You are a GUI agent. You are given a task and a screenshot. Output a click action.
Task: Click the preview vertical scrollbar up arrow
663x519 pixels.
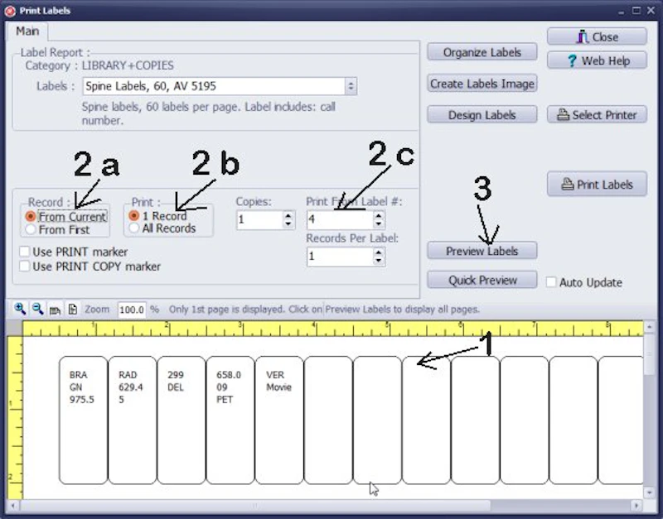tap(650, 326)
